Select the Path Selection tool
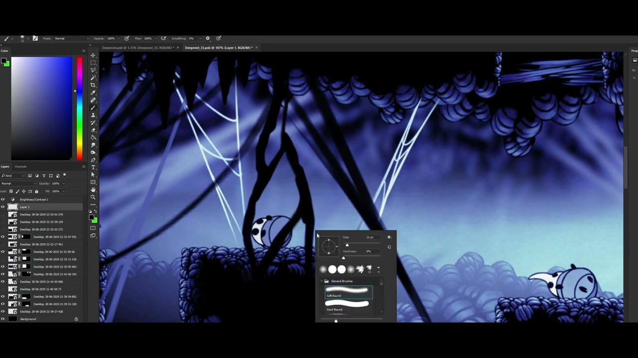The height and width of the screenshot is (358, 638). pyautogui.click(x=93, y=175)
